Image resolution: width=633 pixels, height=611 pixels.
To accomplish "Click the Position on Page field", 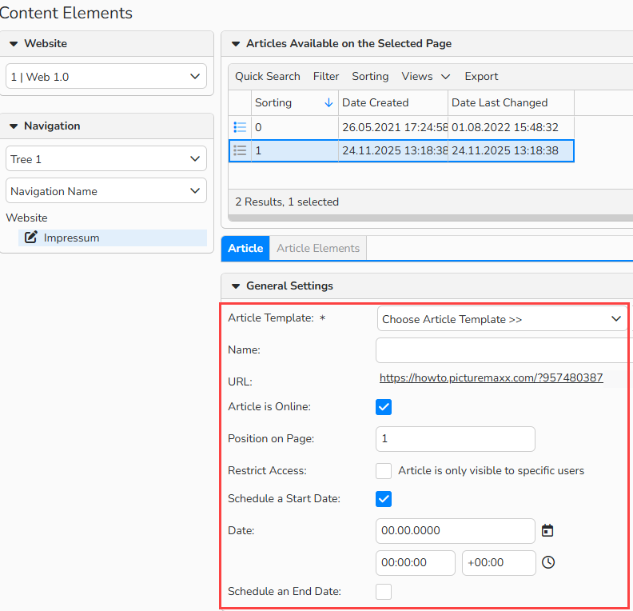I will click(x=456, y=439).
